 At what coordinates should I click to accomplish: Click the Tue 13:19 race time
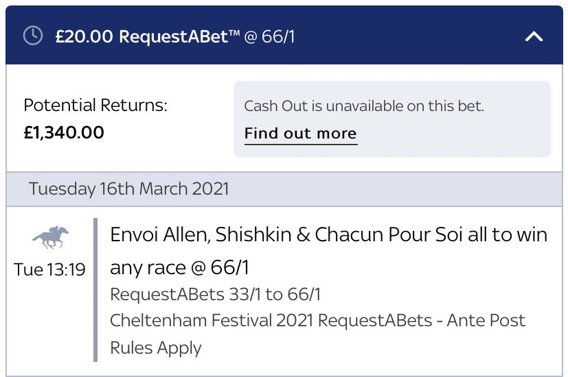pyautogui.click(x=49, y=269)
